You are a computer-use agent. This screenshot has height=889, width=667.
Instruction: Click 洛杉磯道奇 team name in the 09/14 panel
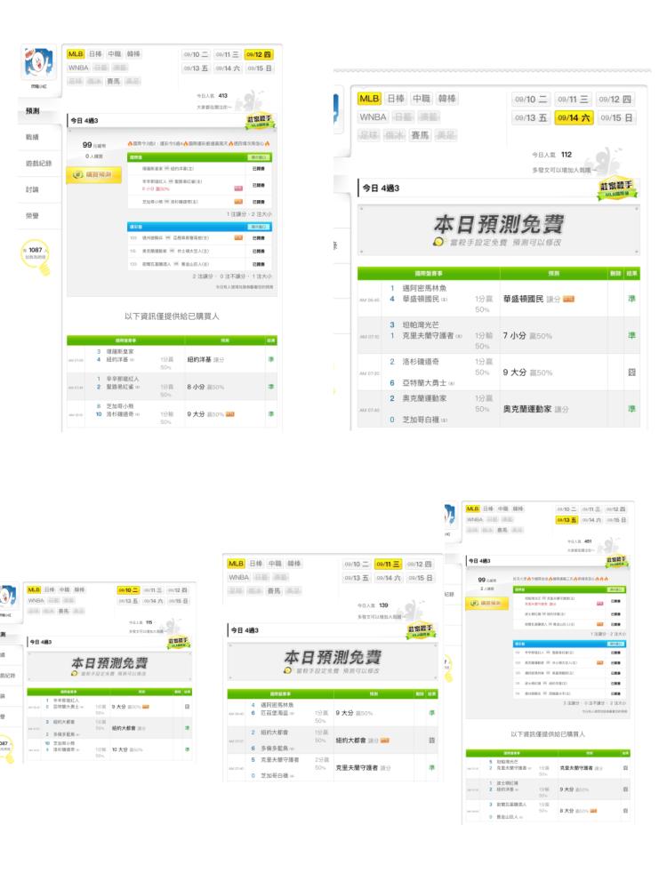pos(421,361)
